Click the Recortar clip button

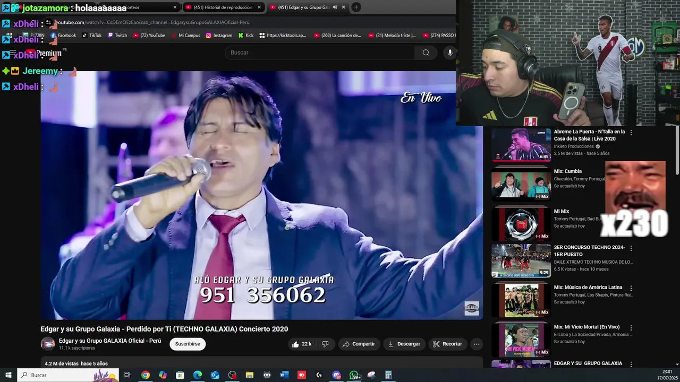447,344
